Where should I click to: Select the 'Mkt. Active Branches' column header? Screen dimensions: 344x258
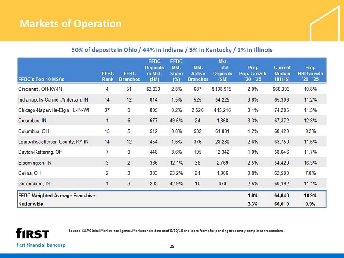tap(198, 74)
